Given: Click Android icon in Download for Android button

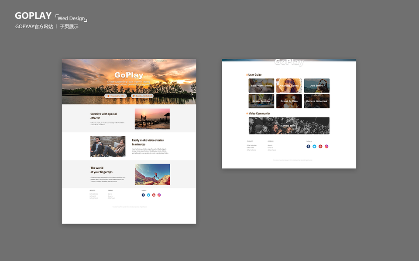Looking at the screenshot, I should [x=134, y=96].
